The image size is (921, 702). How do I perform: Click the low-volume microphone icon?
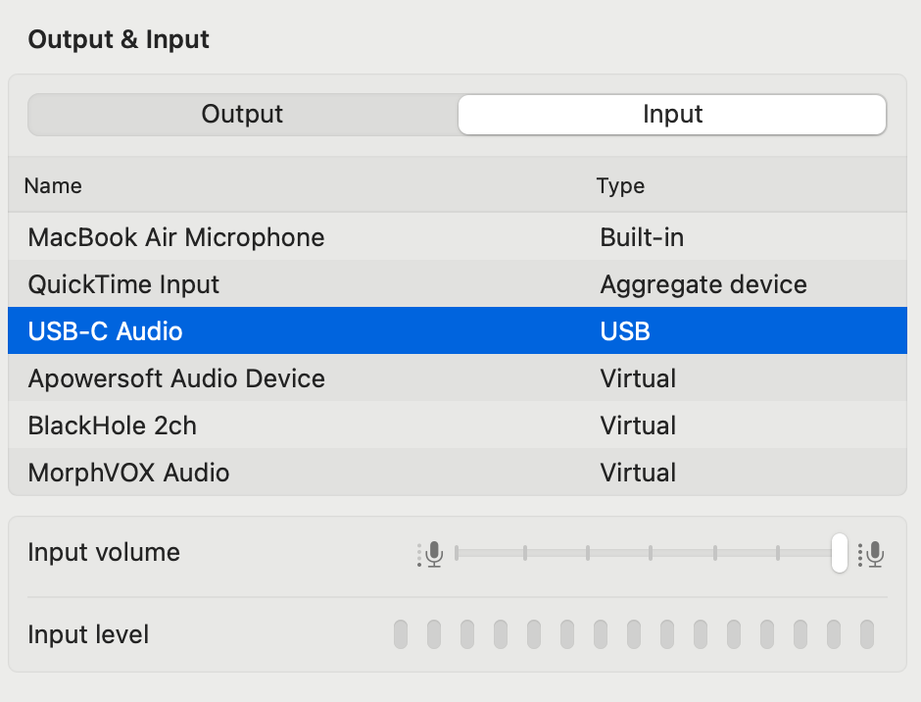430,554
